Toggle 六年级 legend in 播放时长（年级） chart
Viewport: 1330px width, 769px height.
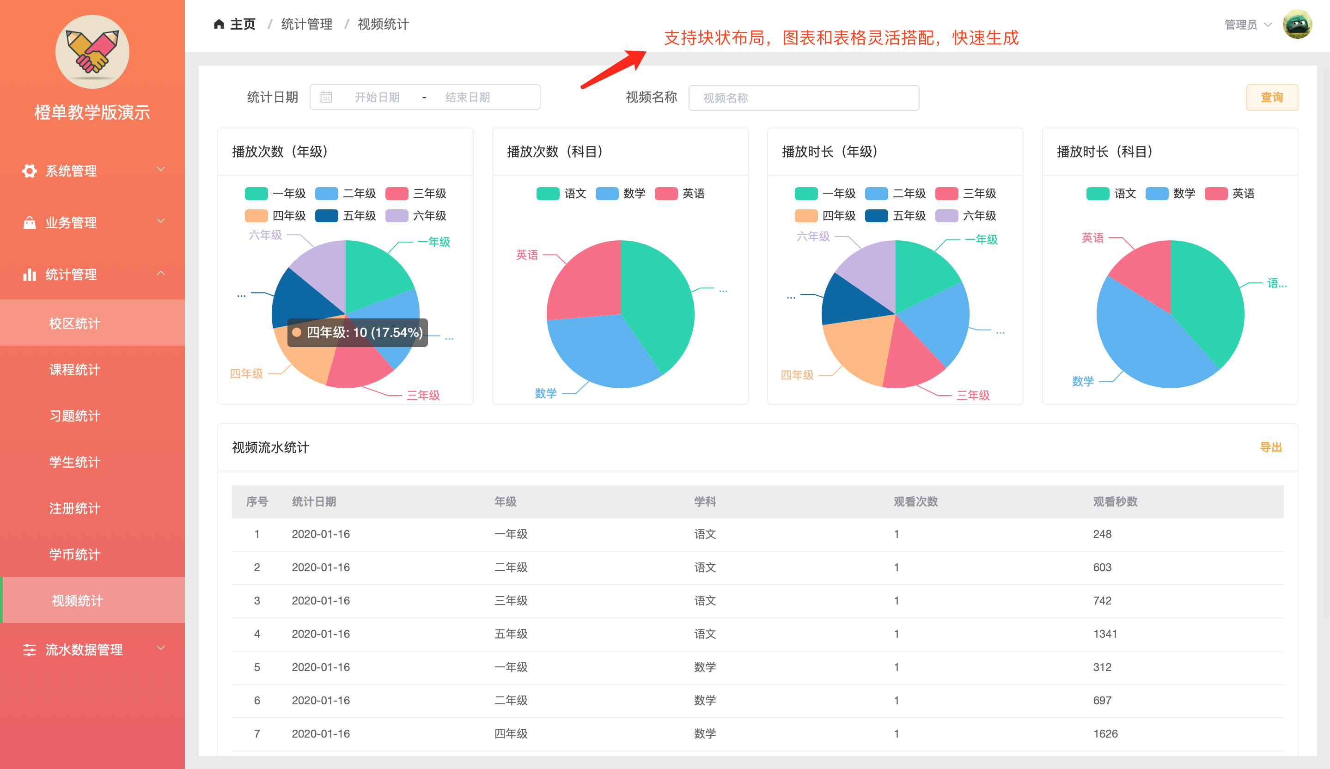946,216
